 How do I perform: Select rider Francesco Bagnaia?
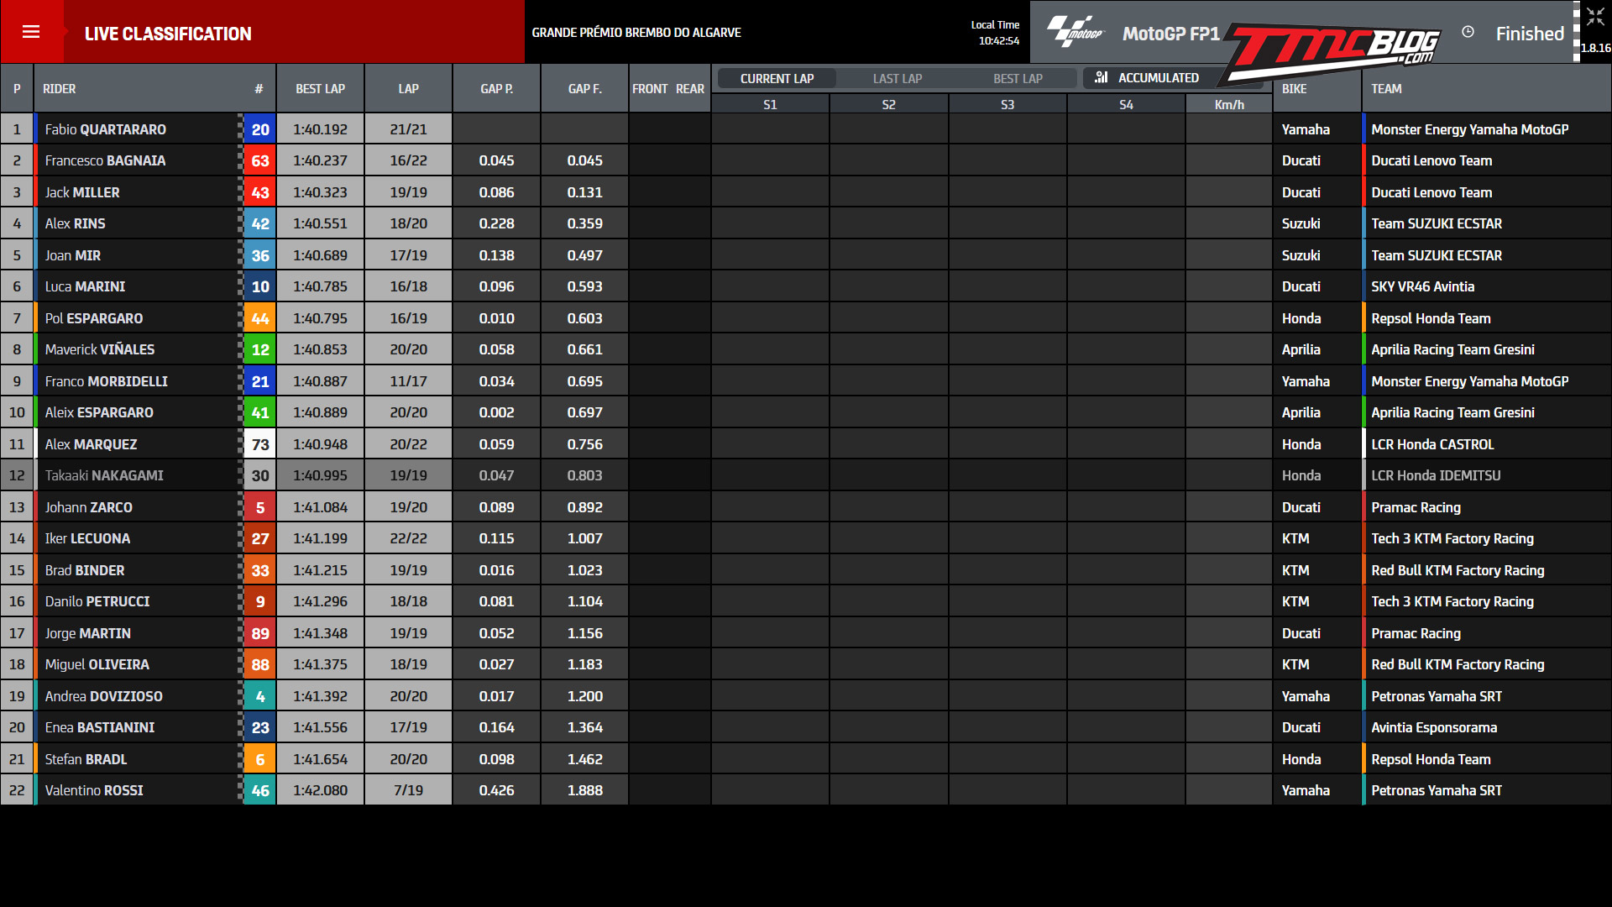tap(105, 160)
